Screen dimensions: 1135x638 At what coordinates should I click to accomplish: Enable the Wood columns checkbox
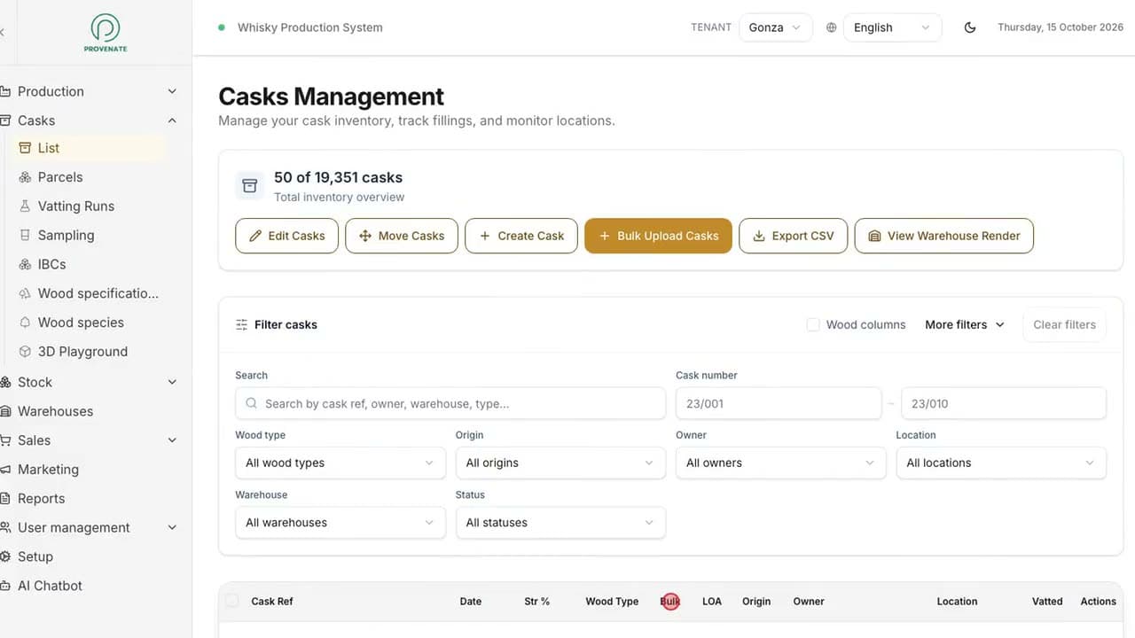click(812, 325)
